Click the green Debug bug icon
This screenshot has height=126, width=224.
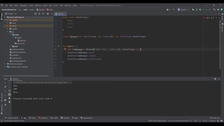pyautogui.click(x=197, y=9)
